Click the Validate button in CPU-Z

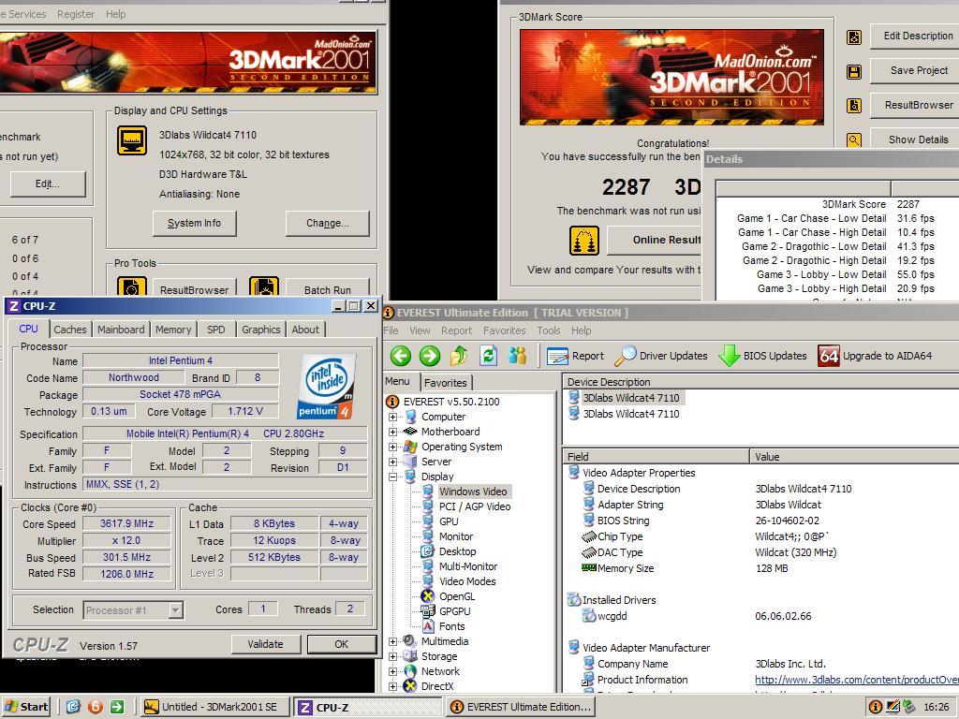pos(265,644)
